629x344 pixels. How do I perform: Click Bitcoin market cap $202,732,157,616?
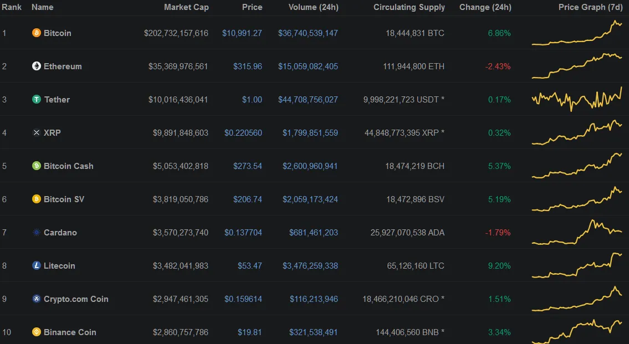pyautogui.click(x=176, y=33)
